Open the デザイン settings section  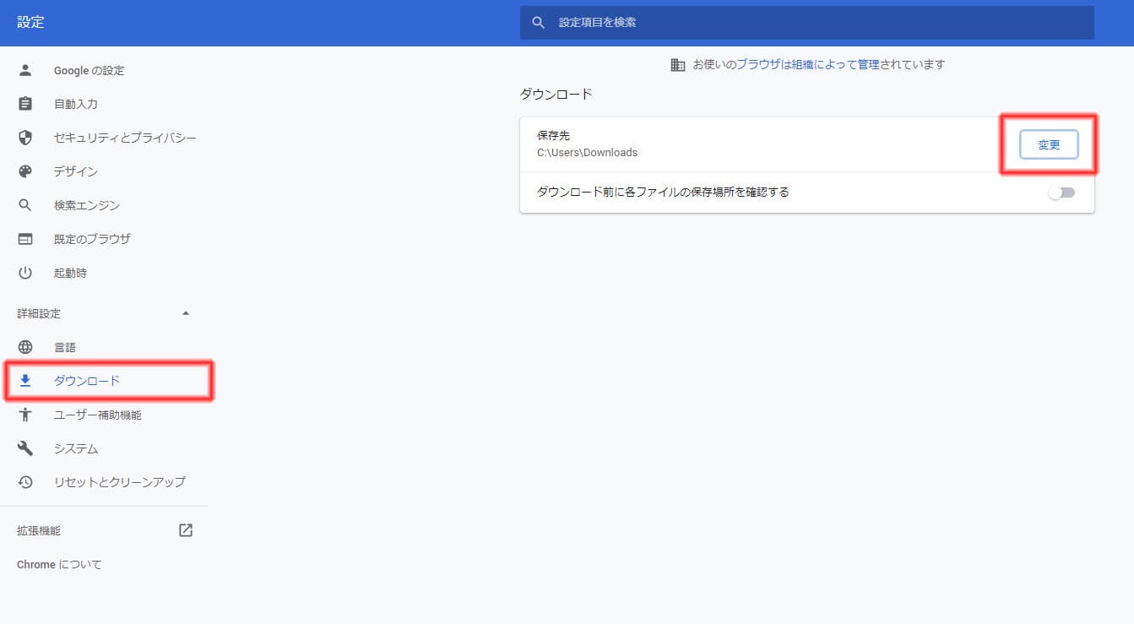76,171
